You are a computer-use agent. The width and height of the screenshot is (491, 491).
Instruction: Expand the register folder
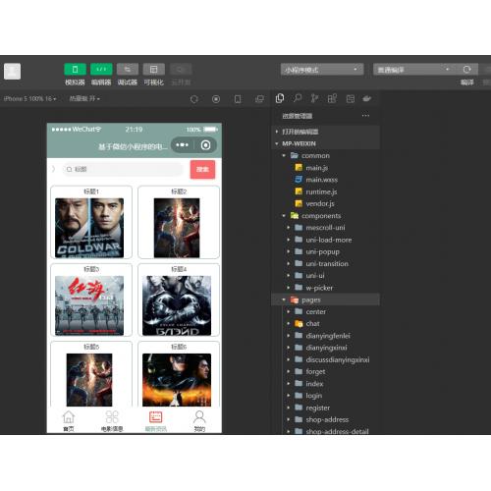(326, 408)
